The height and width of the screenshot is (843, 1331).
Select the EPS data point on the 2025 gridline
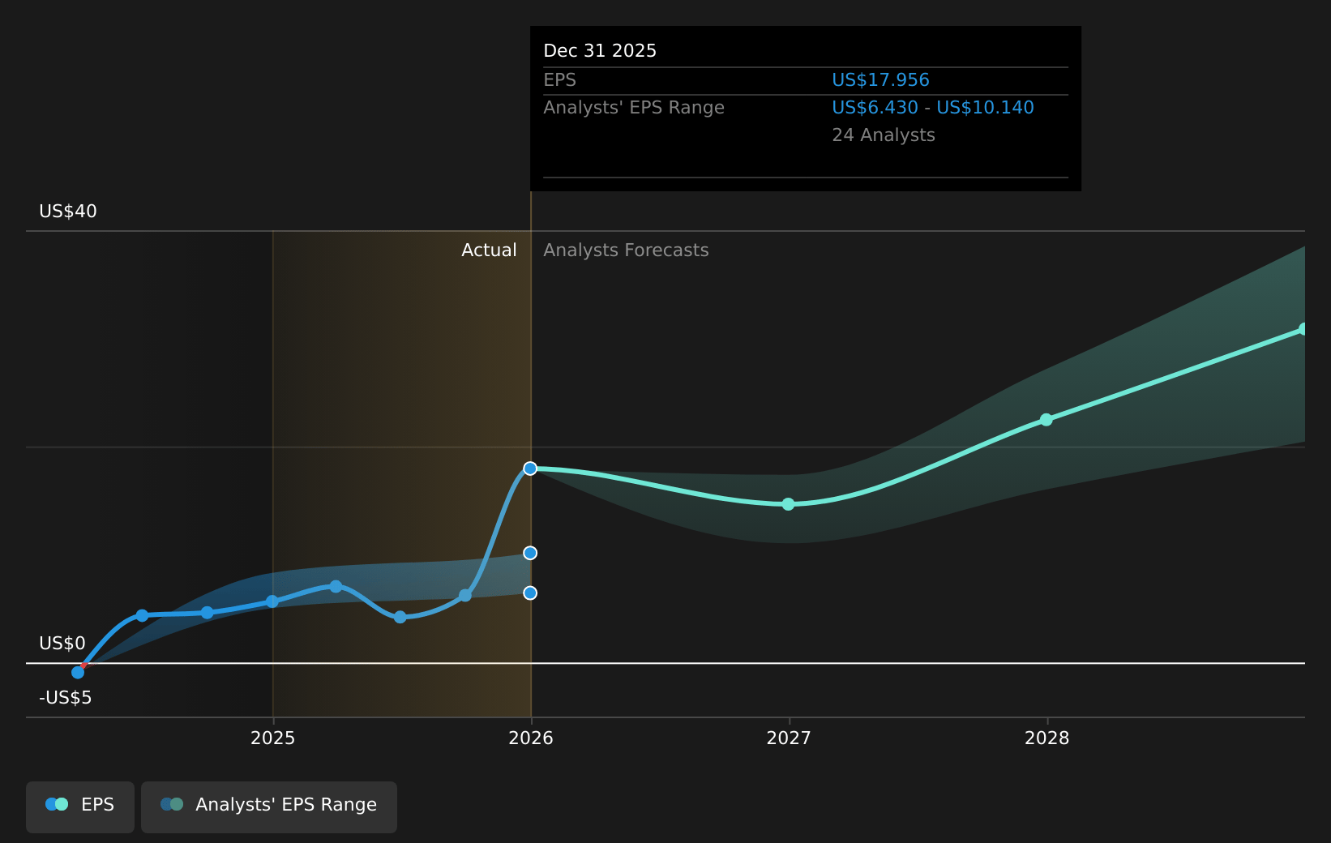coord(272,601)
